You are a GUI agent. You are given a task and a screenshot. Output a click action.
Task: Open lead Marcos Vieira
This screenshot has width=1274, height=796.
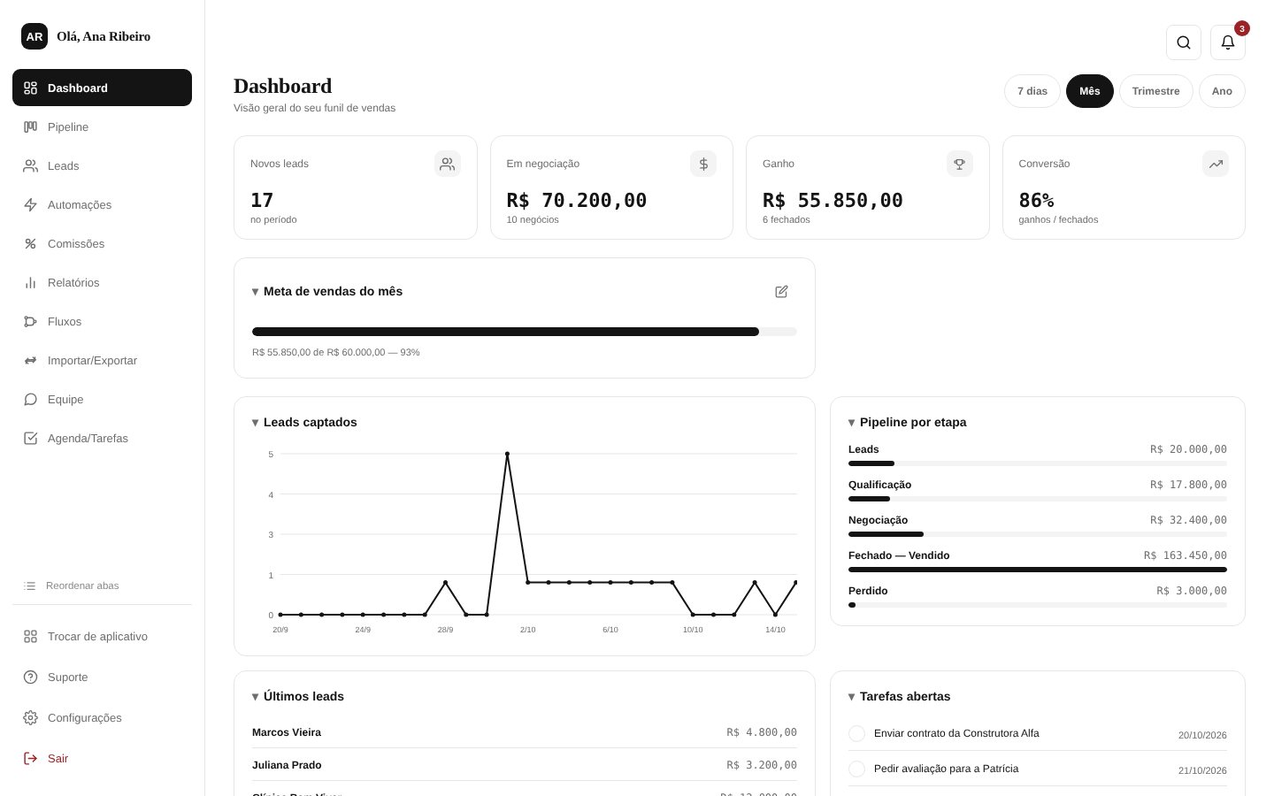tap(525, 732)
